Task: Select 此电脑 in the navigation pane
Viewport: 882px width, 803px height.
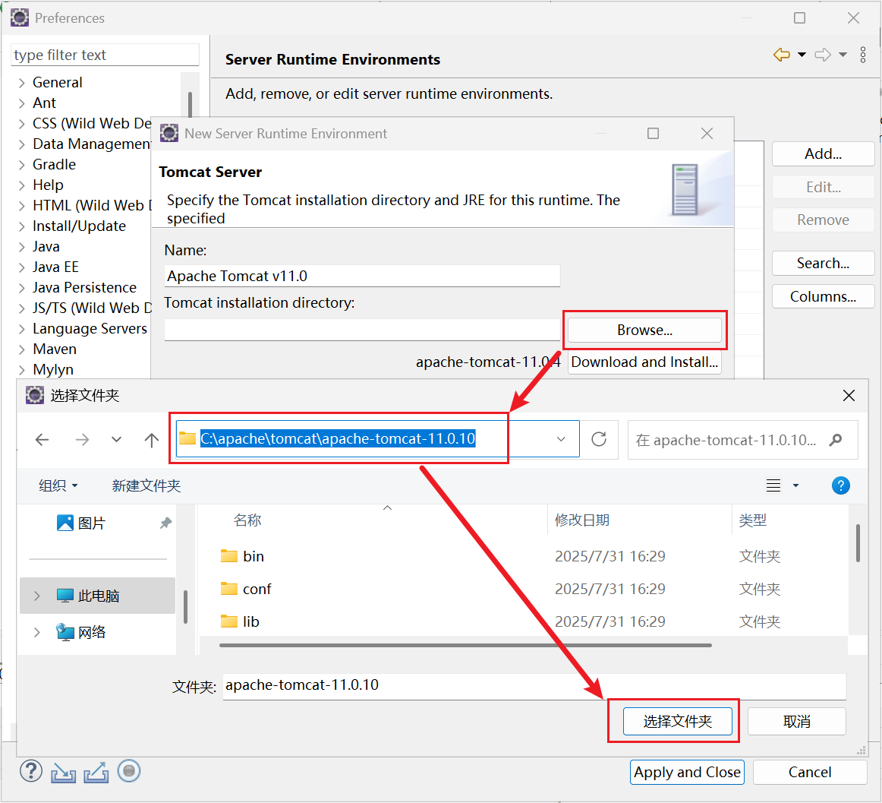Action: (97, 596)
